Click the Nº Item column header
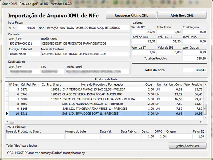This screenshot has width=213, height=160. click(14, 84)
